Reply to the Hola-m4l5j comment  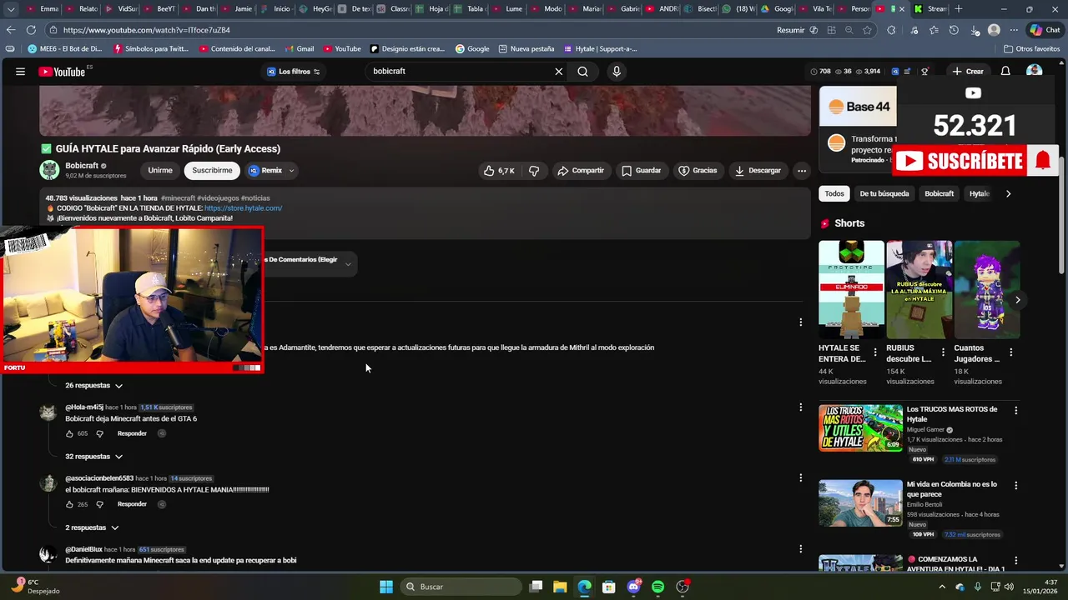(132, 434)
